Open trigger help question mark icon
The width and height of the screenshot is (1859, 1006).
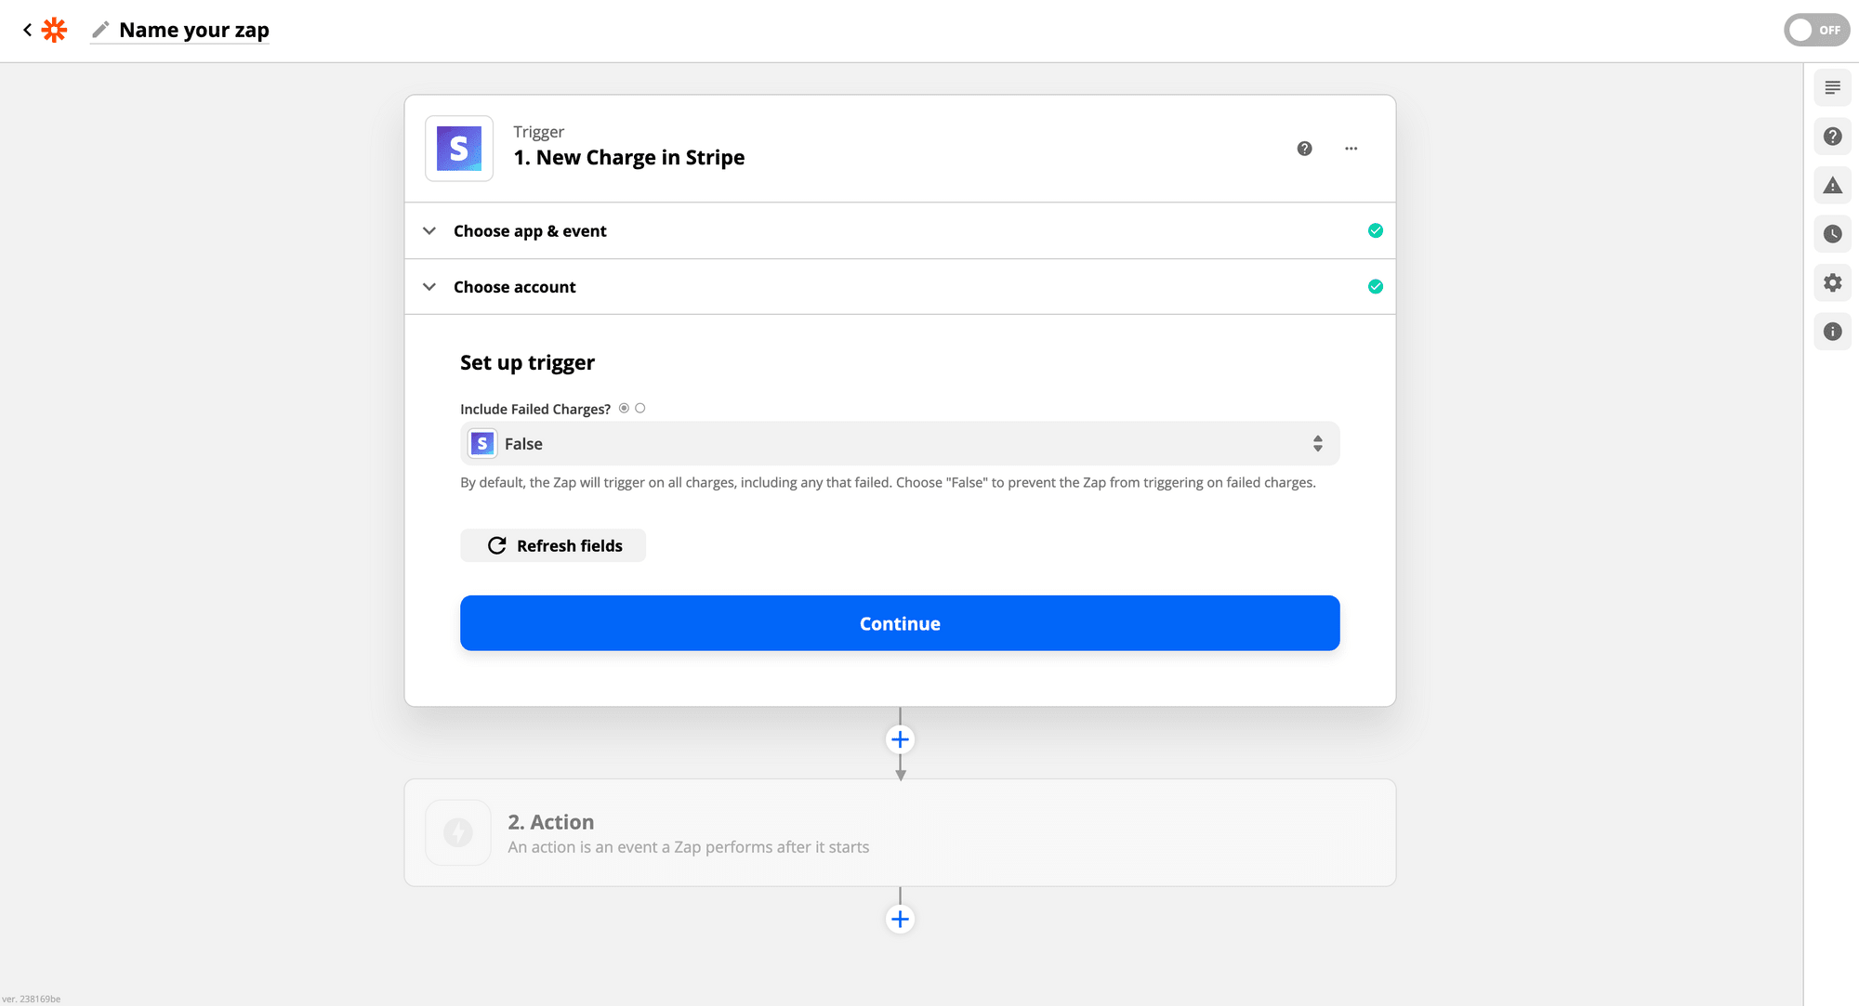(1305, 149)
